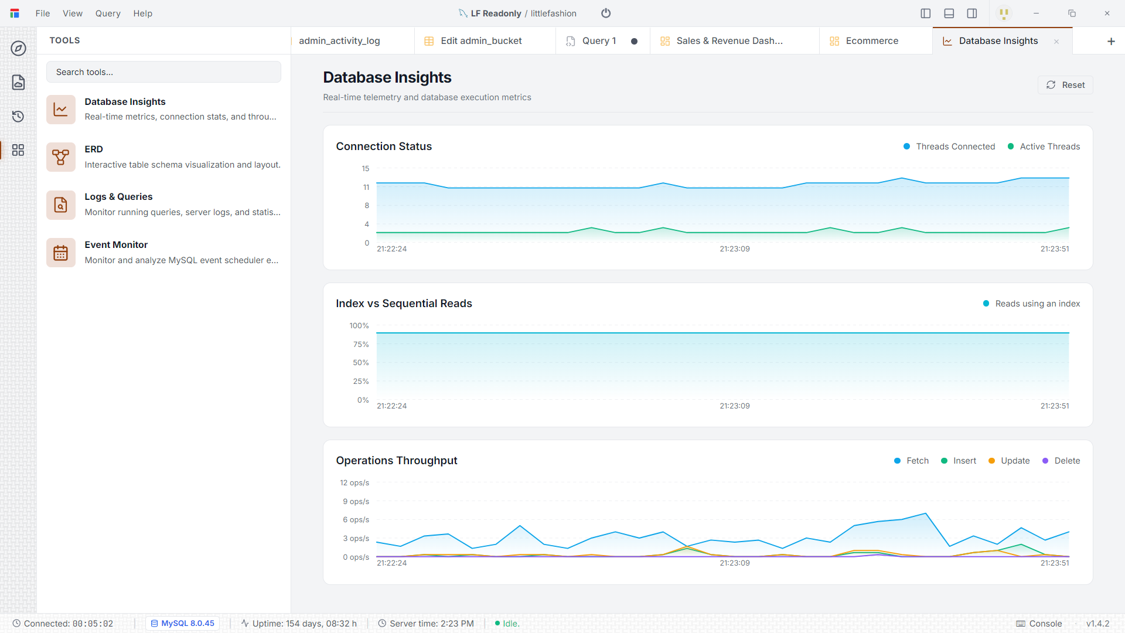1125x633 pixels.
Task: Toggle the Fetch legend series
Action: [911, 461]
